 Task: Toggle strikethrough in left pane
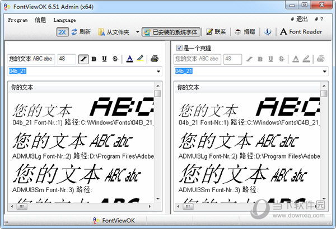pyautogui.click(x=115, y=59)
